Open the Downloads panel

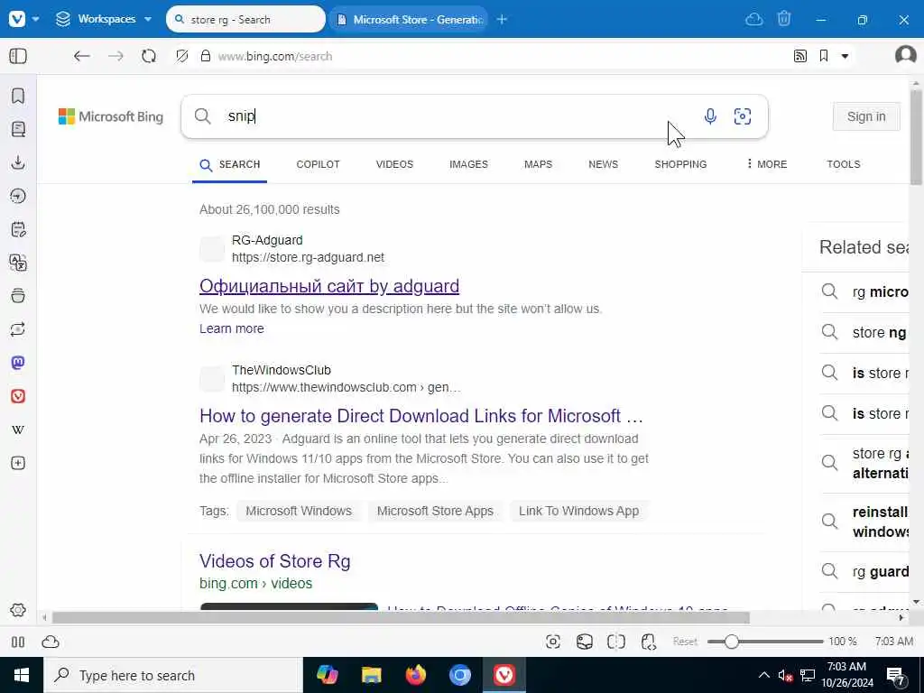(18, 162)
